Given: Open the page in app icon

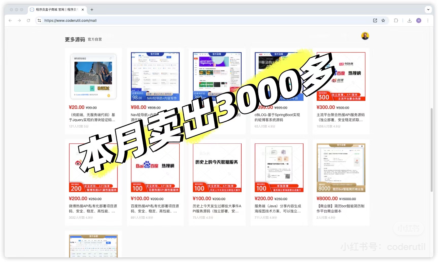Looking at the screenshot, I should coord(375,21).
